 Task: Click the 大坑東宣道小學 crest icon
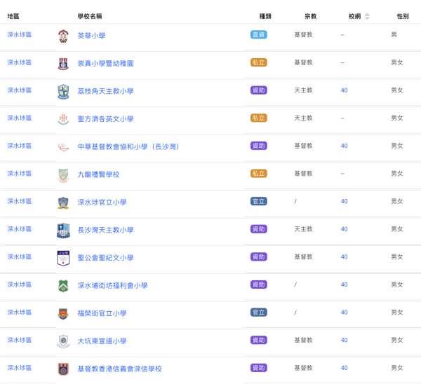click(x=63, y=341)
